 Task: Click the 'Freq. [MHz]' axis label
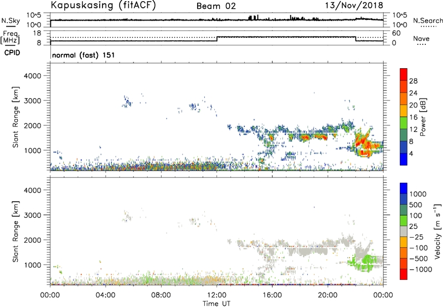(11, 37)
